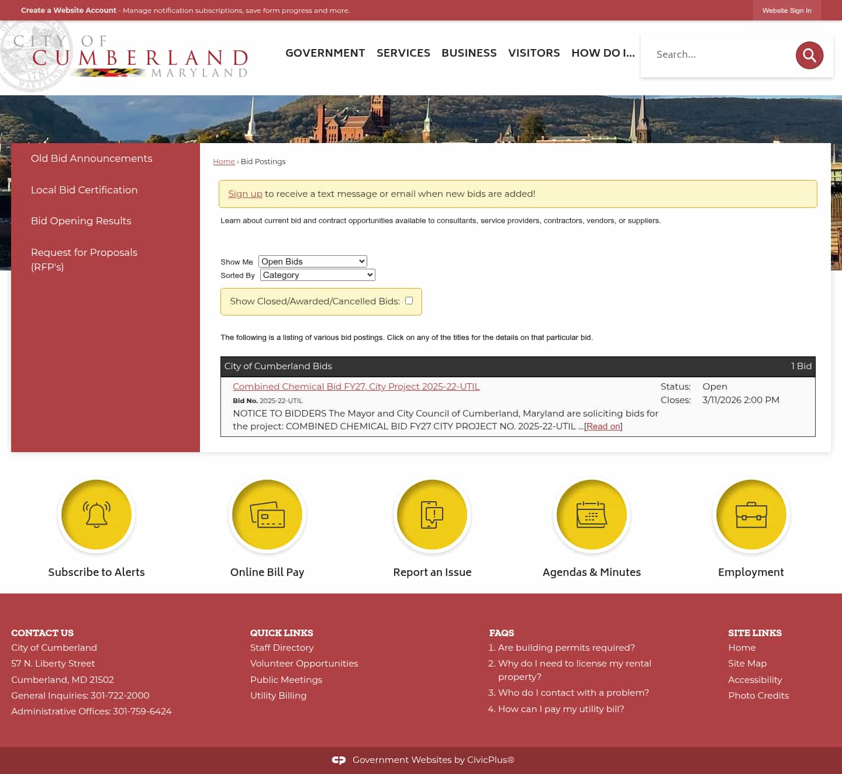
Task: Select Bid Opening Results in the sidebar
Action: (x=81, y=221)
